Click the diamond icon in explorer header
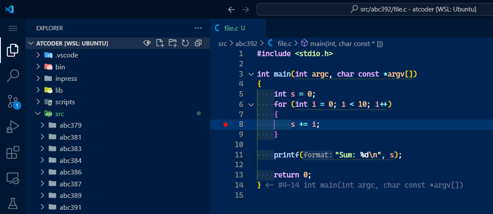Image resolution: width=493 pixels, height=214 pixels. [147, 43]
